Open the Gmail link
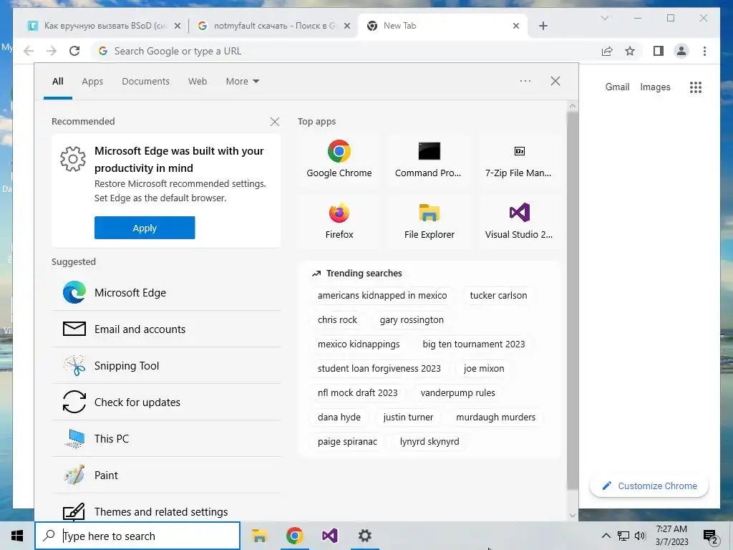Screen dimensions: 733x550 (617, 87)
